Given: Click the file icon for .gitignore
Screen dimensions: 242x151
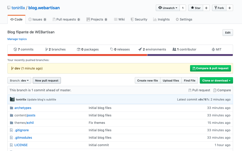Looking at the screenshot, I should tap(11, 130).
